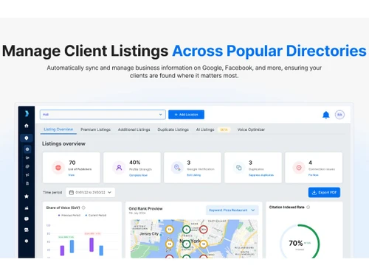Open the Duplicate Listings tab

click(173, 130)
